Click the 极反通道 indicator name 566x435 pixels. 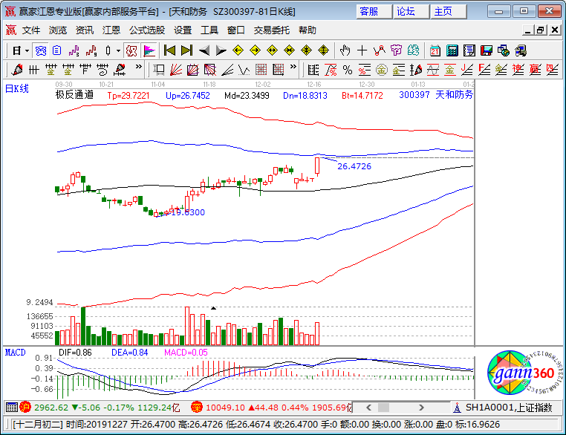tap(74, 95)
